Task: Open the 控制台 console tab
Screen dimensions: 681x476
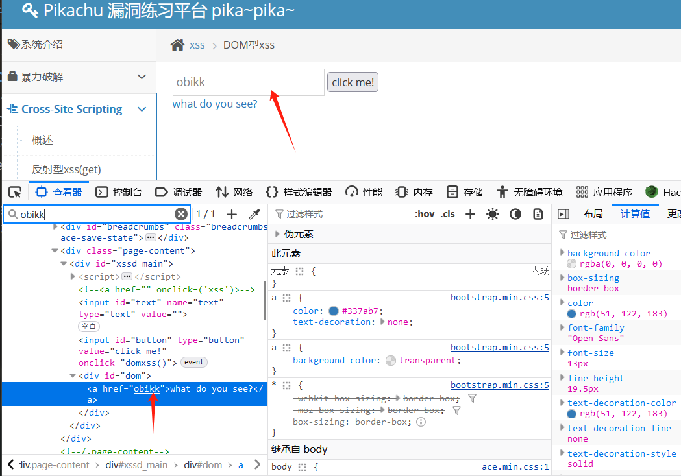Action: point(119,192)
